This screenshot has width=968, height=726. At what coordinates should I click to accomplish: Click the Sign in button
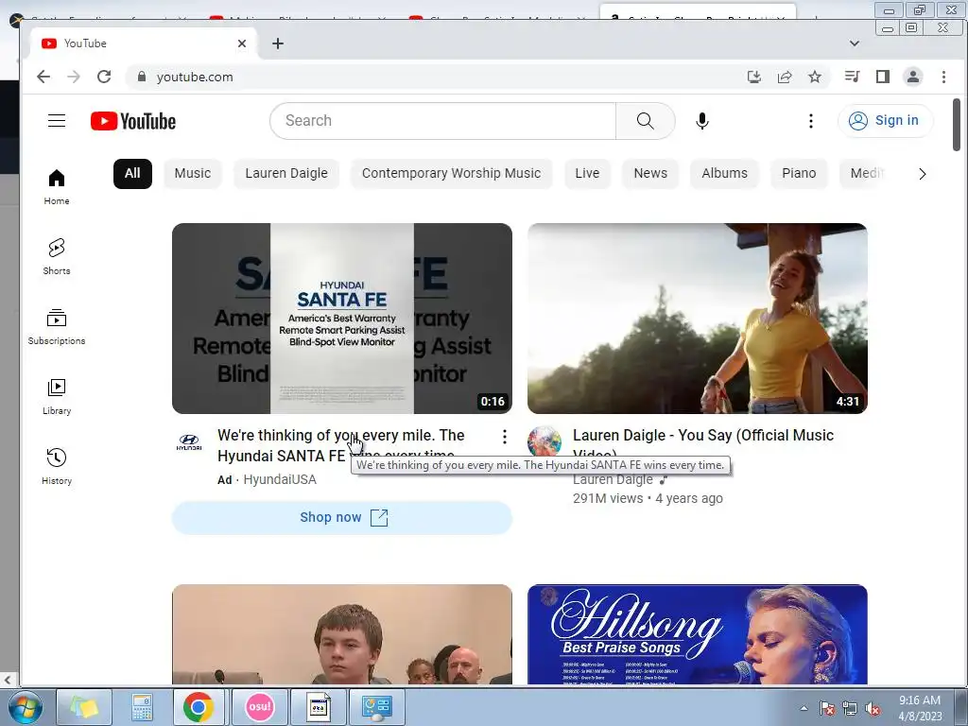(x=885, y=120)
